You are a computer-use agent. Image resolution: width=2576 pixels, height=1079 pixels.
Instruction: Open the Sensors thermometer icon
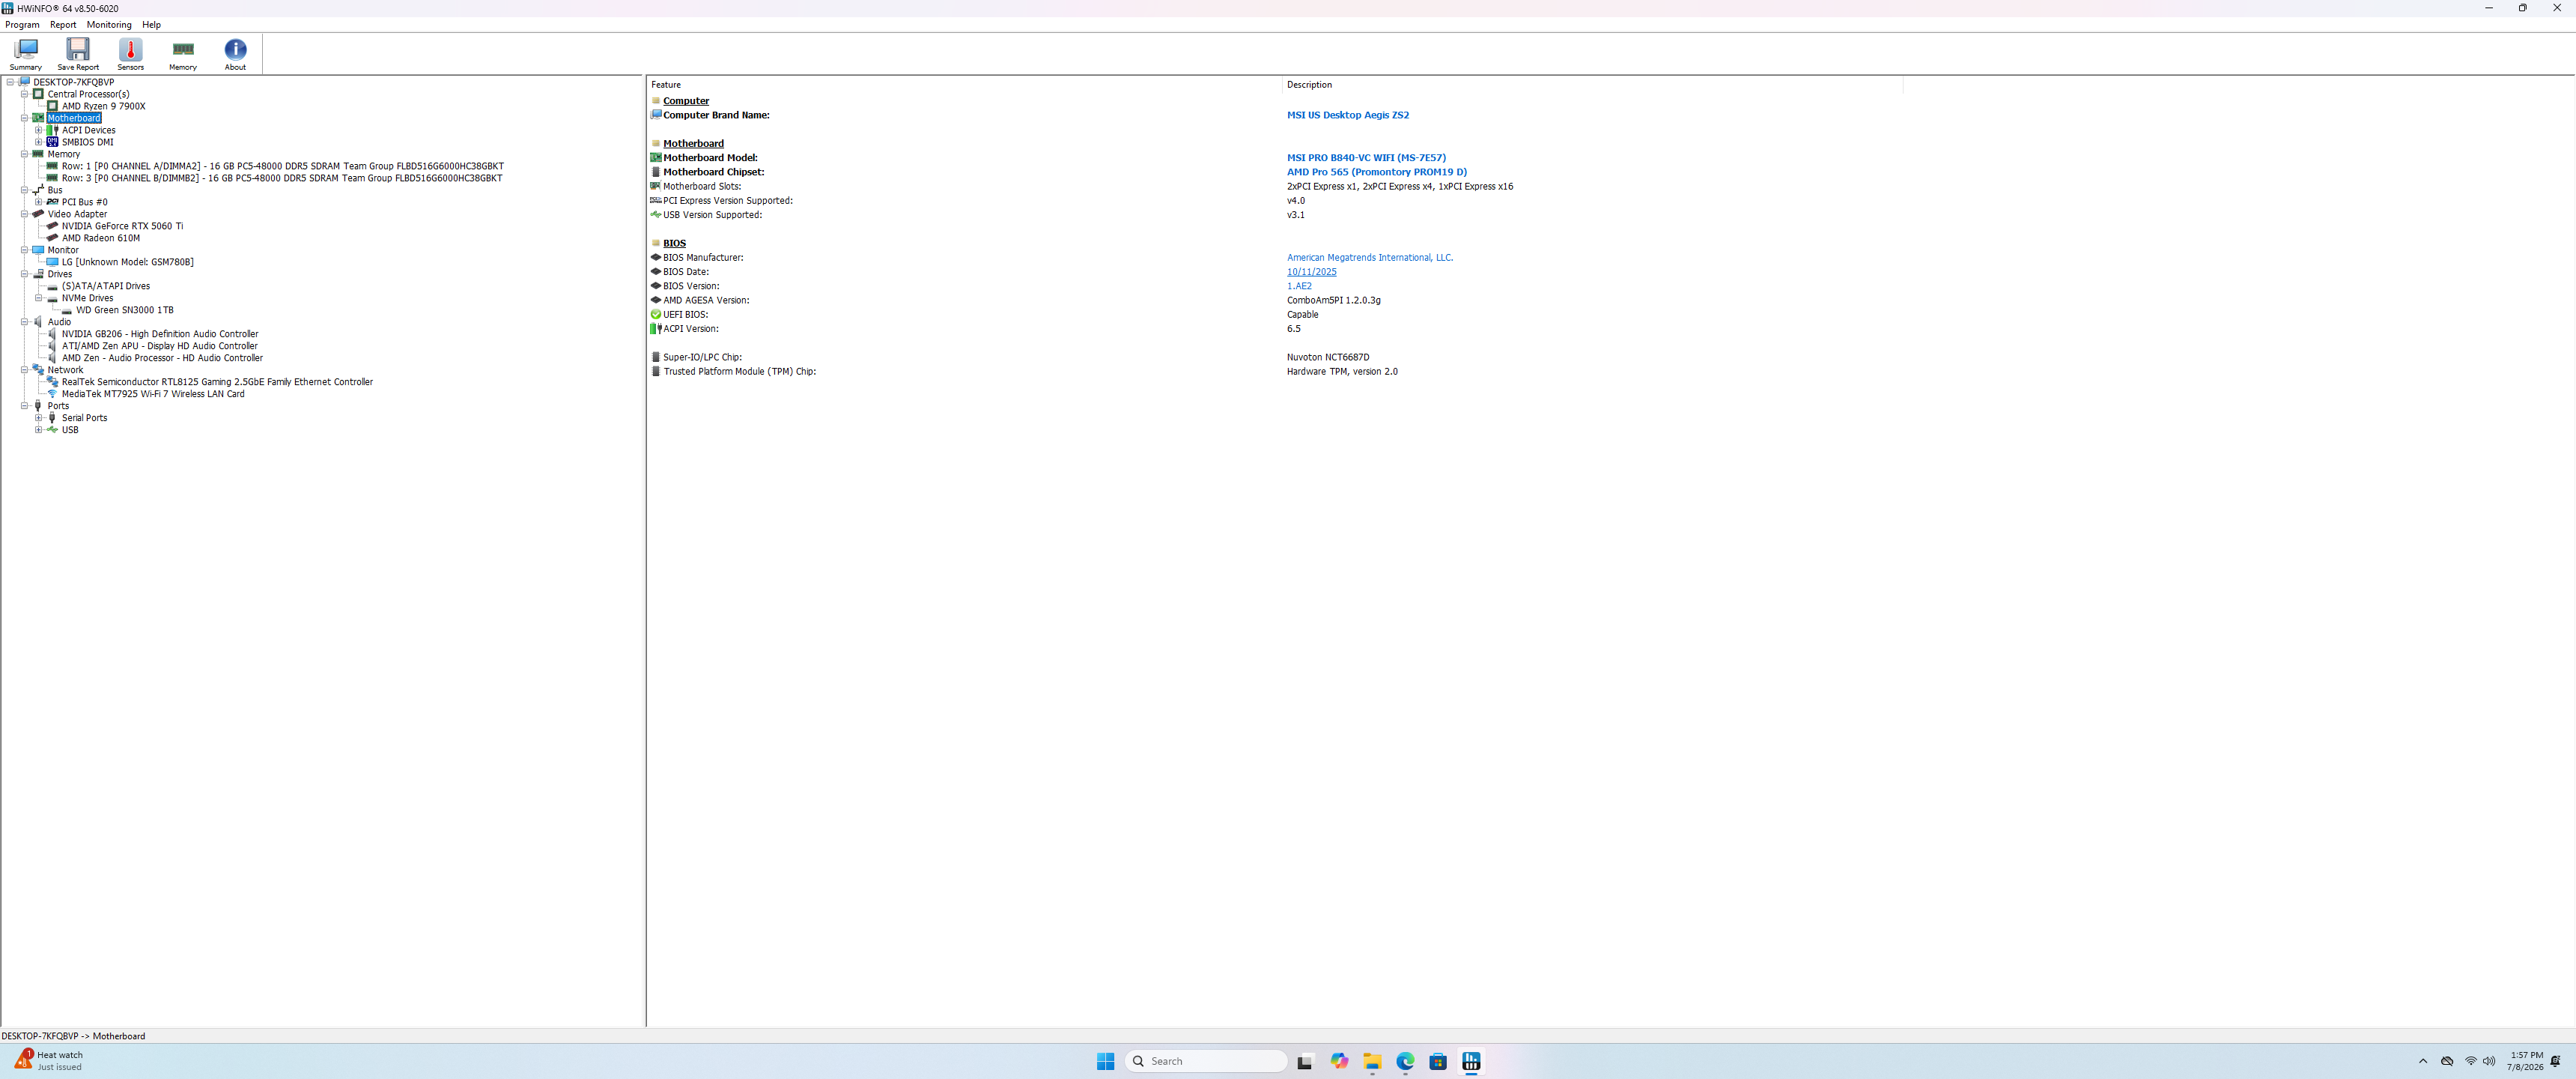point(130,54)
